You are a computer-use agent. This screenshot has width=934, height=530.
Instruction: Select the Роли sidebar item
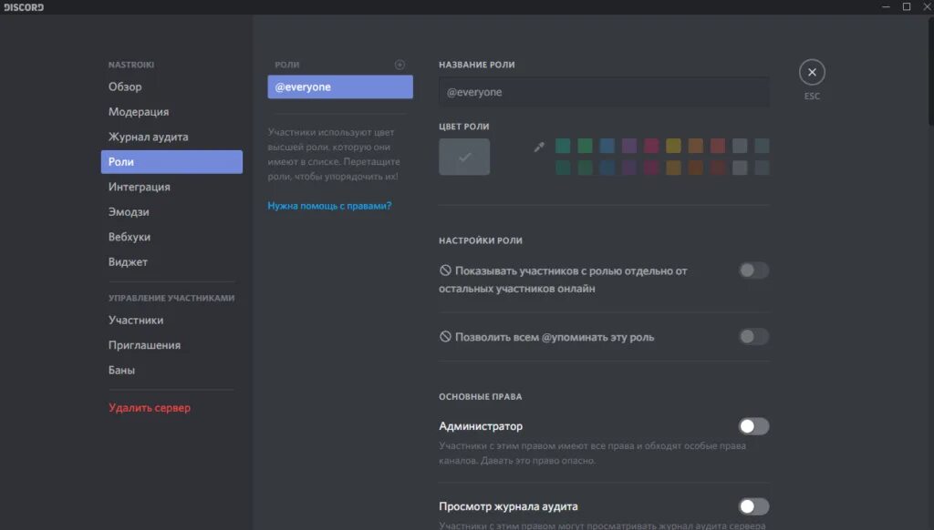coord(171,162)
